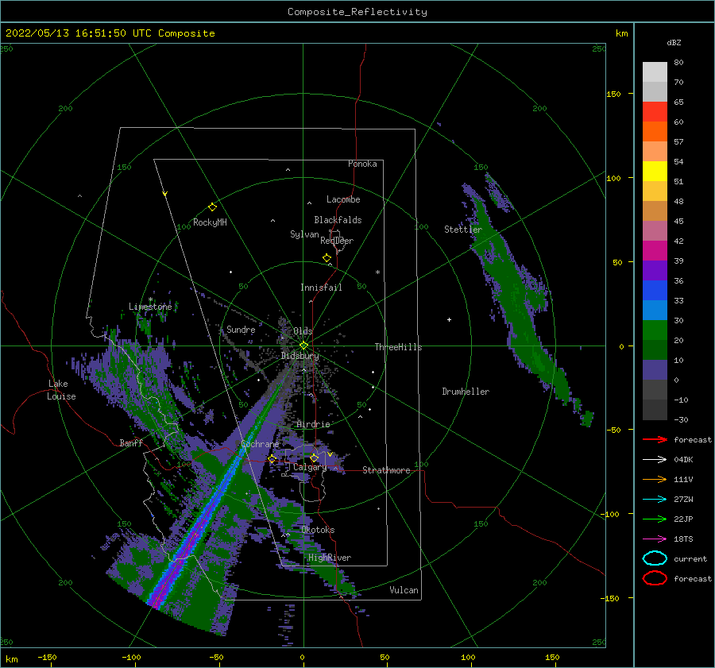Click the -30 value on the dBZ scale
Screen dimensions: 715x668
coord(681,419)
